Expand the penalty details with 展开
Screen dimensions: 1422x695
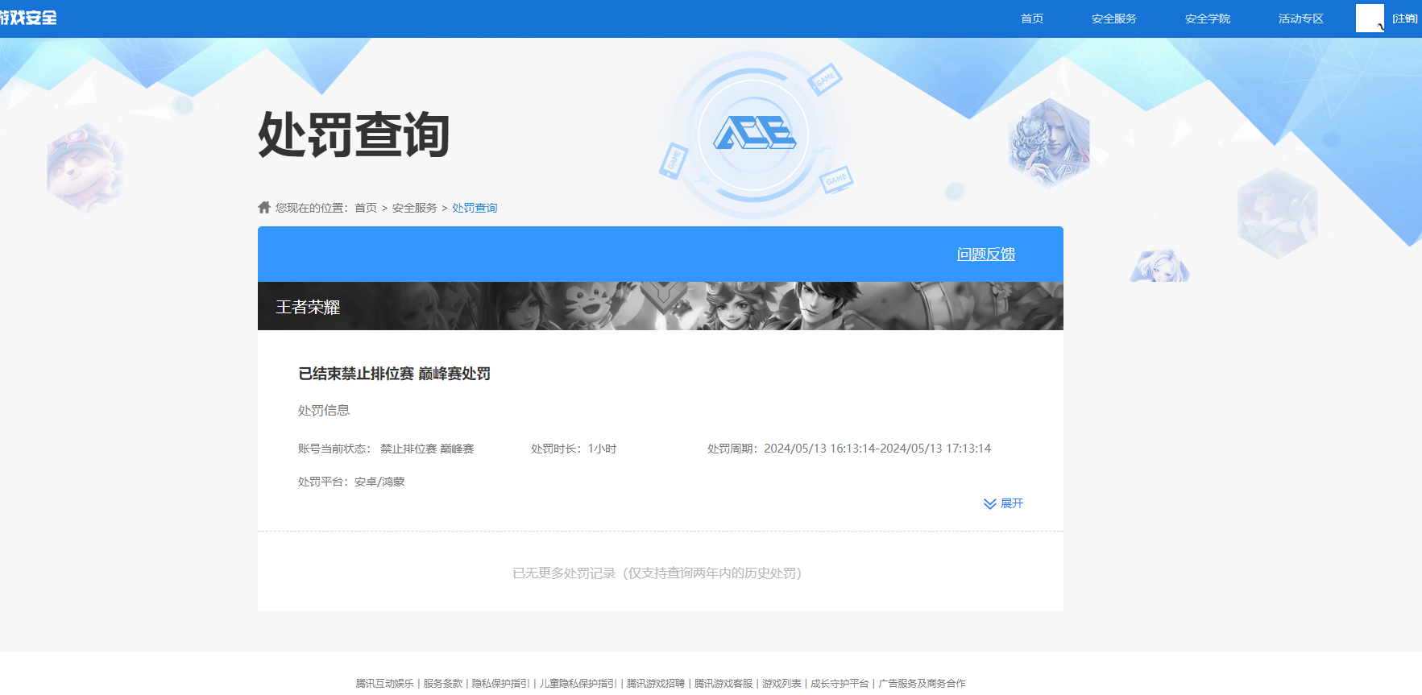pyautogui.click(x=1003, y=503)
